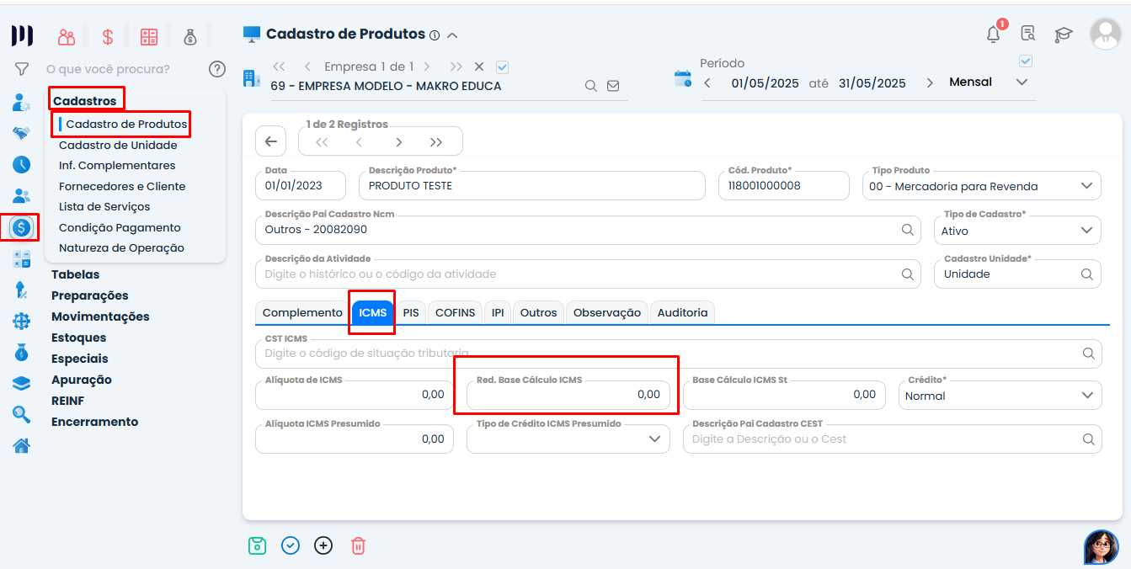Select the blue dollar coin sidebar icon
The image size is (1131, 569).
tap(22, 226)
